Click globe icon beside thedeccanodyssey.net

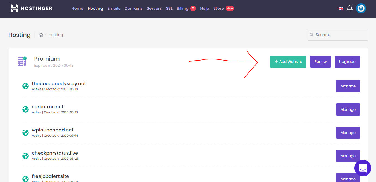[26, 86]
